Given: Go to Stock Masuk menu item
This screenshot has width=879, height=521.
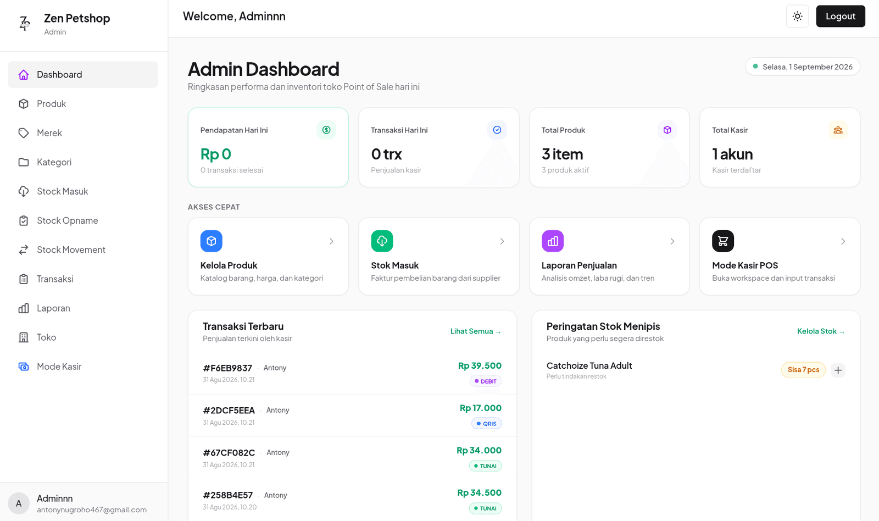Looking at the screenshot, I should tap(83, 191).
